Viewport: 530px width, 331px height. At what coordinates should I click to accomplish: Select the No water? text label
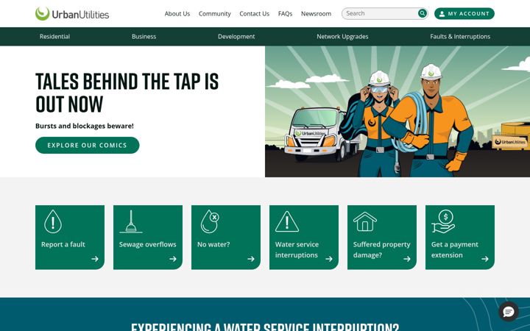pos(213,244)
